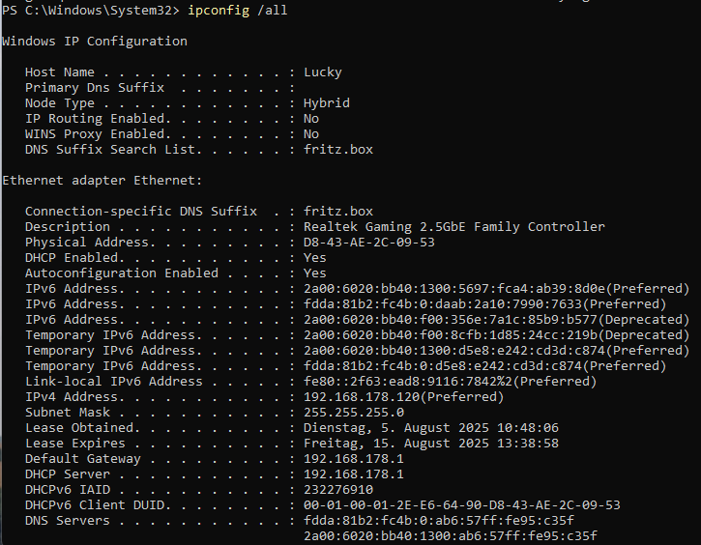Image resolution: width=701 pixels, height=545 pixels.
Task: Click the ipconfig /all command text
Action: (238, 11)
